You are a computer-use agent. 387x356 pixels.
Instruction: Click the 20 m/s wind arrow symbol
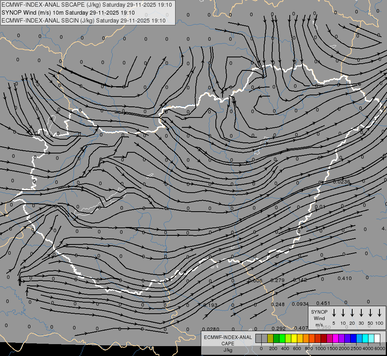[352, 313]
